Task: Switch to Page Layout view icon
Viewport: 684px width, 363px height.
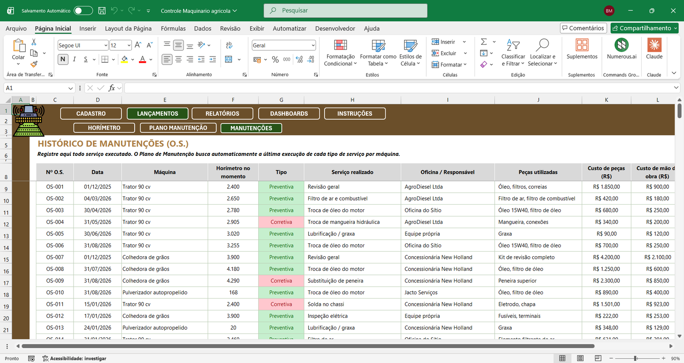Action: pyautogui.click(x=580, y=358)
